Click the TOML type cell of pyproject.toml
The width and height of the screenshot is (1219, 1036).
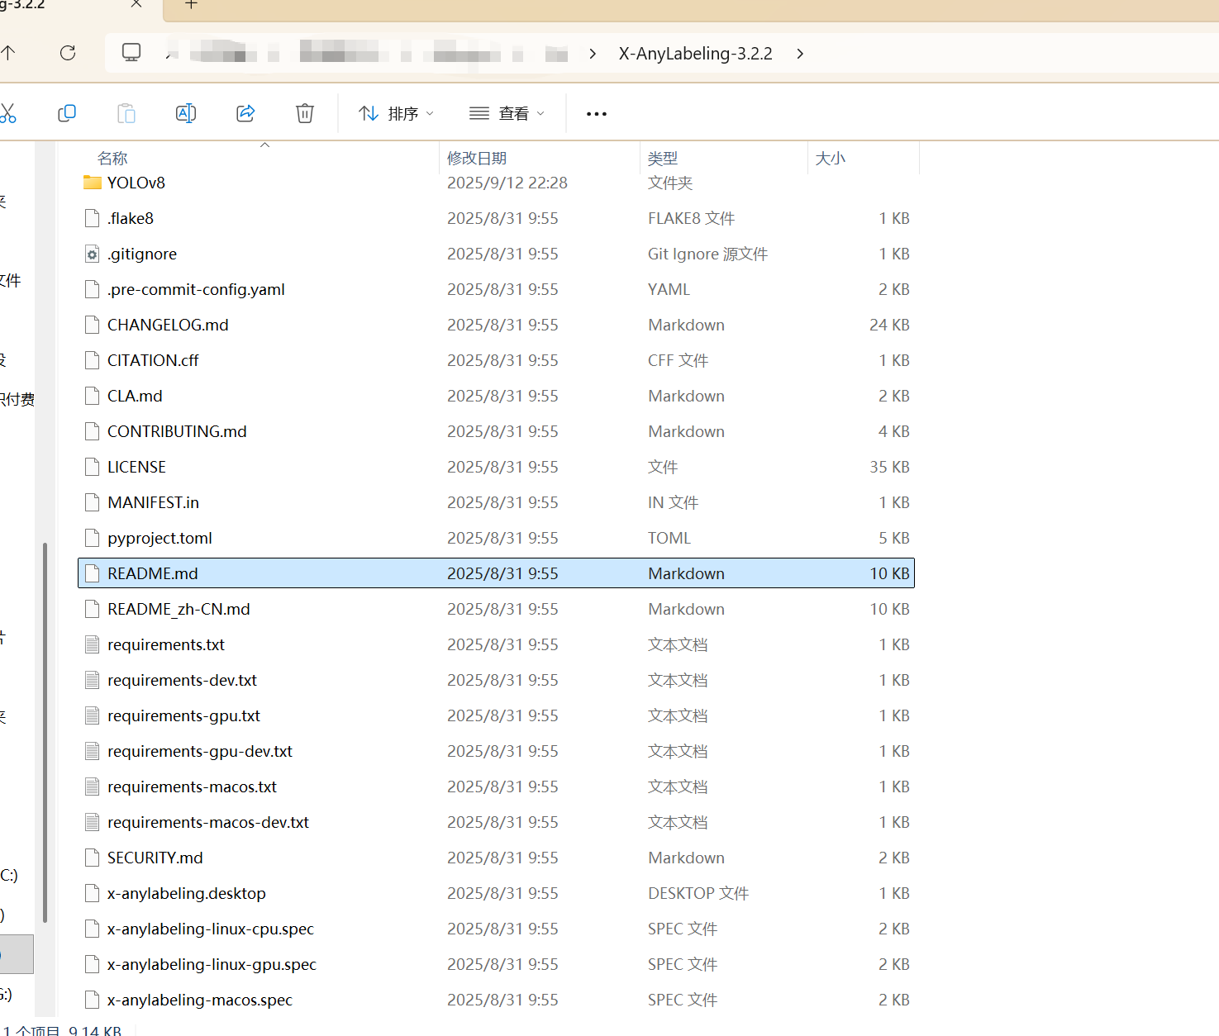click(669, 538)
